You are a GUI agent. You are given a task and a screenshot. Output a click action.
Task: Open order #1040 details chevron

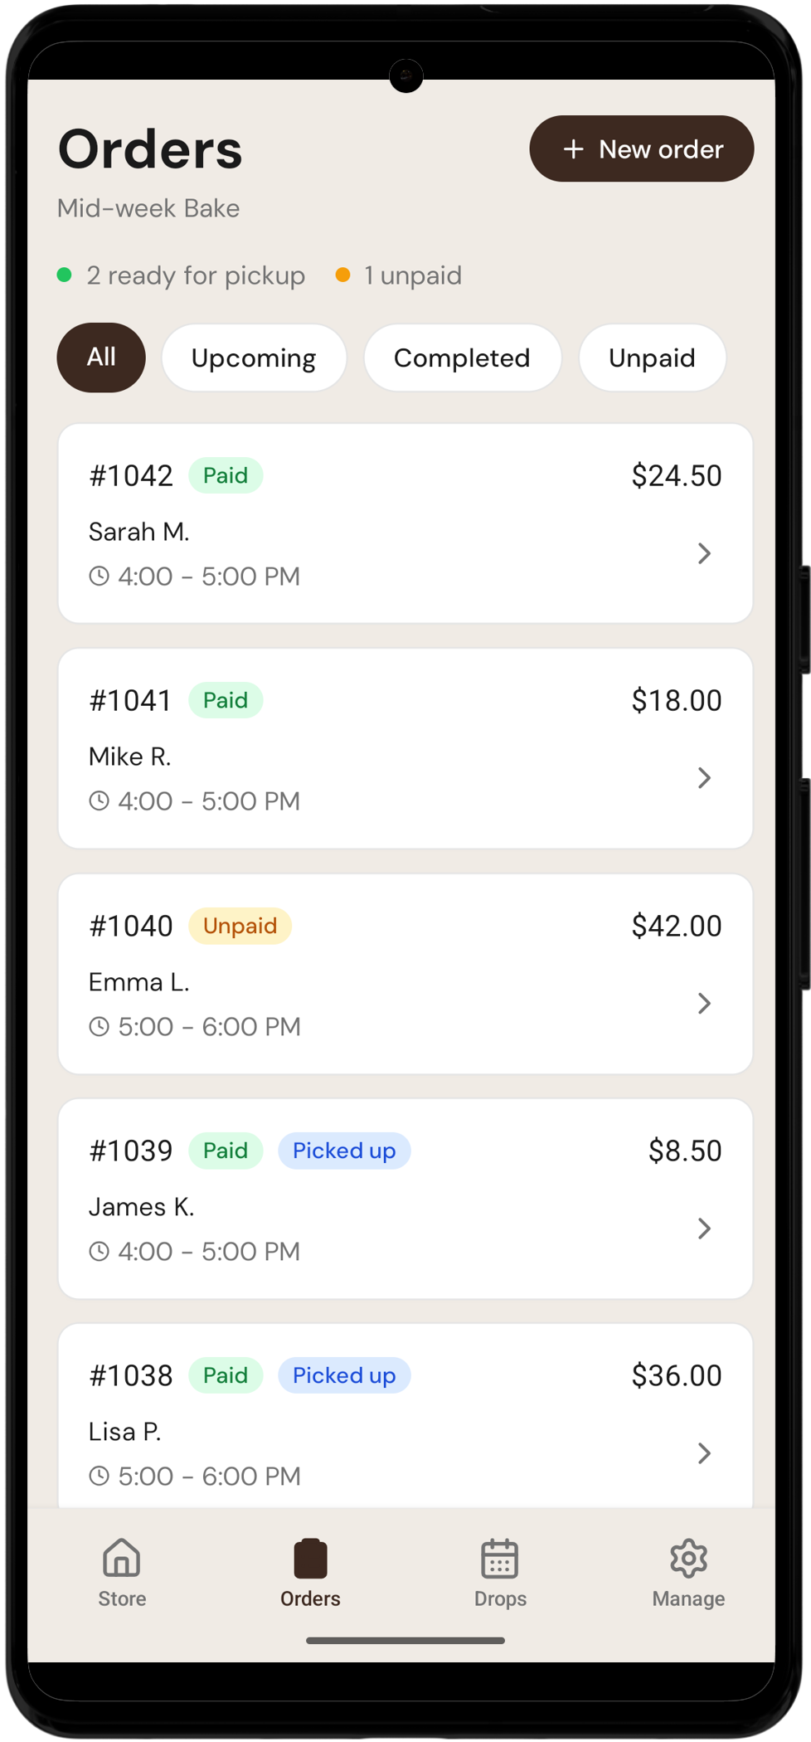[x=704, y=1004]
